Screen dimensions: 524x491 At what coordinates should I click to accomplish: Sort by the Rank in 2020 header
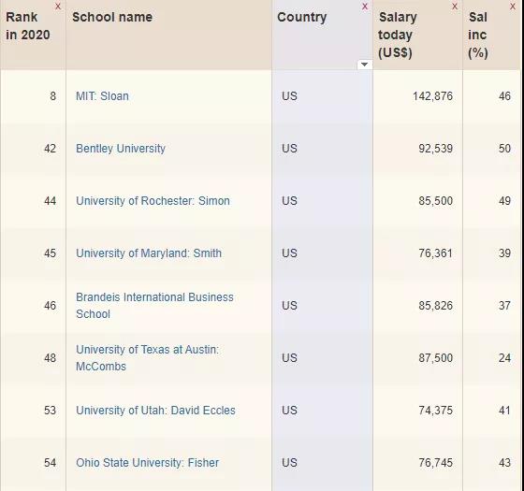pos(28,26)
